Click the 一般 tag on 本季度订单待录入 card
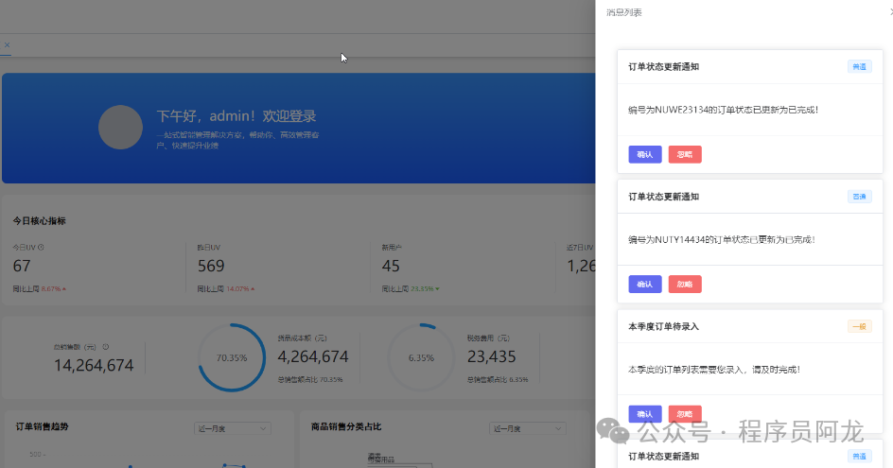 pos(859,326)
